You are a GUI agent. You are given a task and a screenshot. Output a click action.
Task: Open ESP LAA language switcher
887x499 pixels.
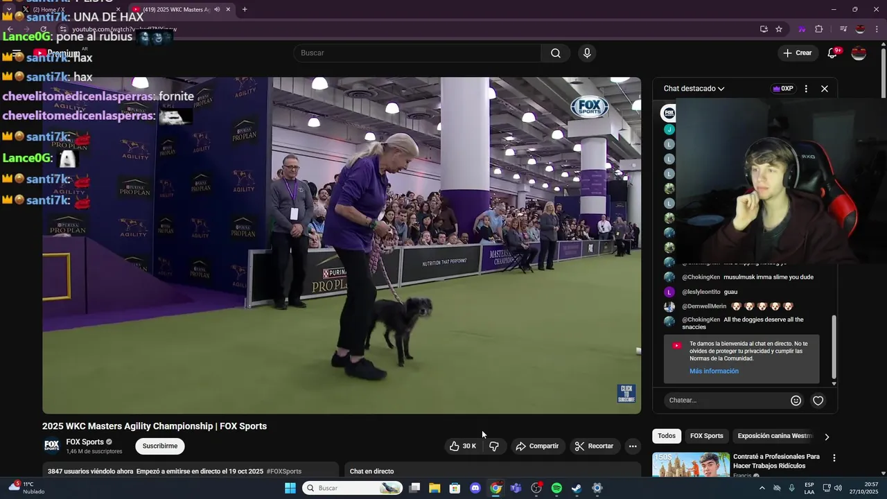click(x=809, y=488)
